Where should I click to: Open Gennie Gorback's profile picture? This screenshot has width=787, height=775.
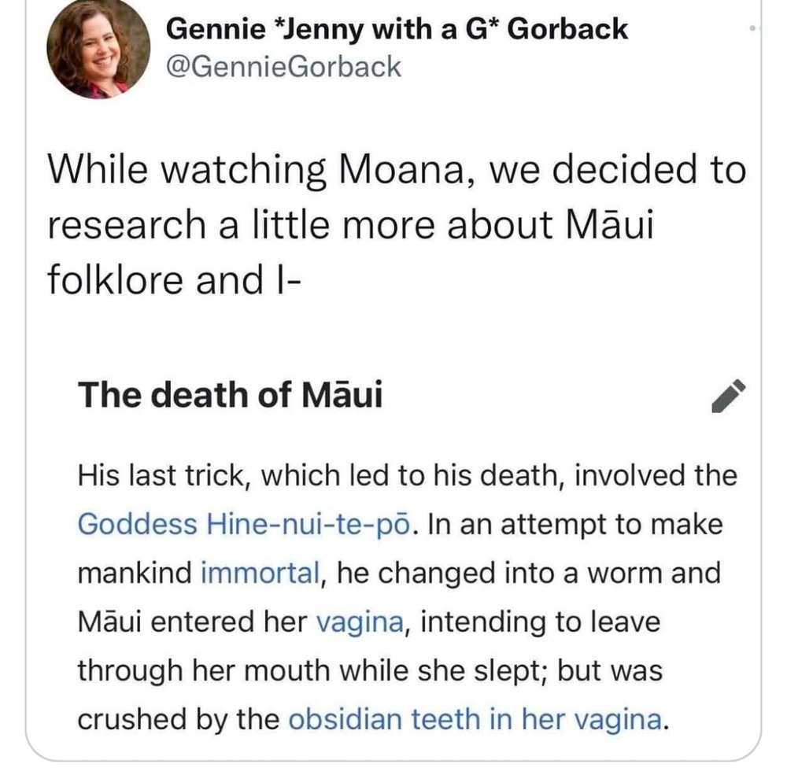tap(98, 49)
